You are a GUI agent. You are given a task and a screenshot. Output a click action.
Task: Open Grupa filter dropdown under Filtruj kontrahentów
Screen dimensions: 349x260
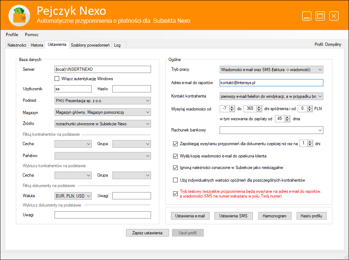(x=132, y=144)
